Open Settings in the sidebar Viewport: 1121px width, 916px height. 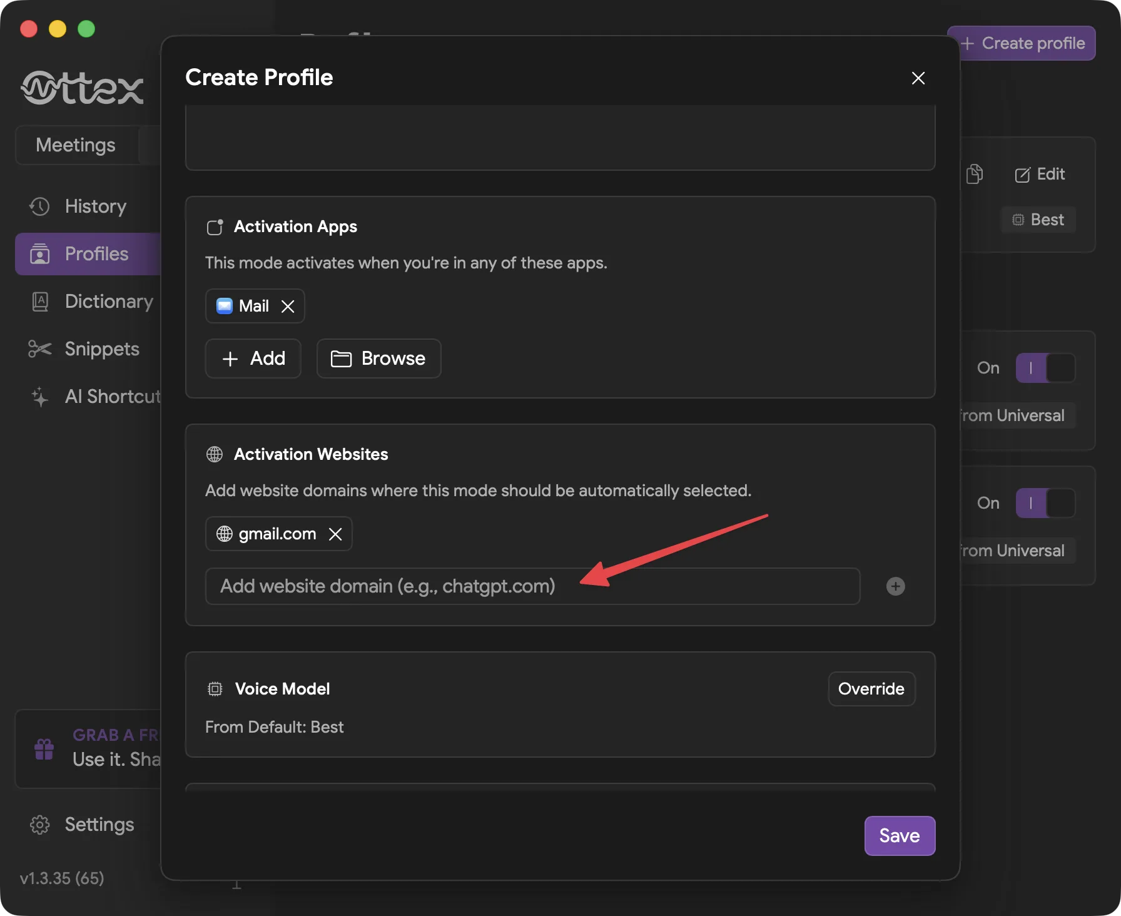point(88,825)
